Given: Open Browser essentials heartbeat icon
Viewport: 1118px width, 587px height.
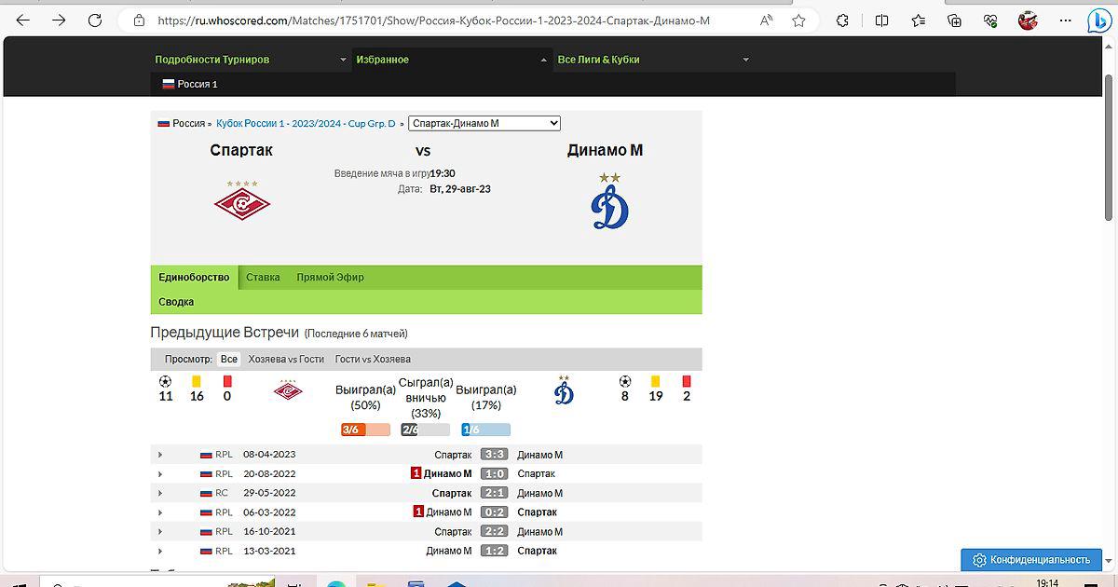Looking at the screenshot, I should (x=990, y=20).
